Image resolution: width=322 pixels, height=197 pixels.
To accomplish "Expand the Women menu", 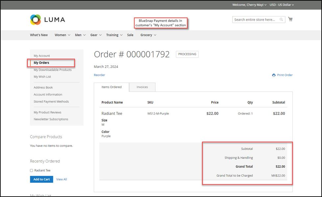I will (x=62, y=35).
